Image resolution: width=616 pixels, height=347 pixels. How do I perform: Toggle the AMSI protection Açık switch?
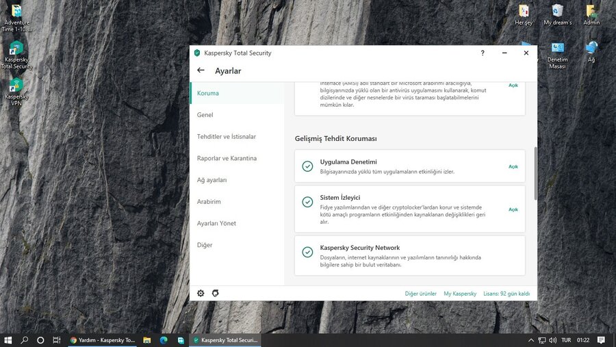click(x=513, y=86)
